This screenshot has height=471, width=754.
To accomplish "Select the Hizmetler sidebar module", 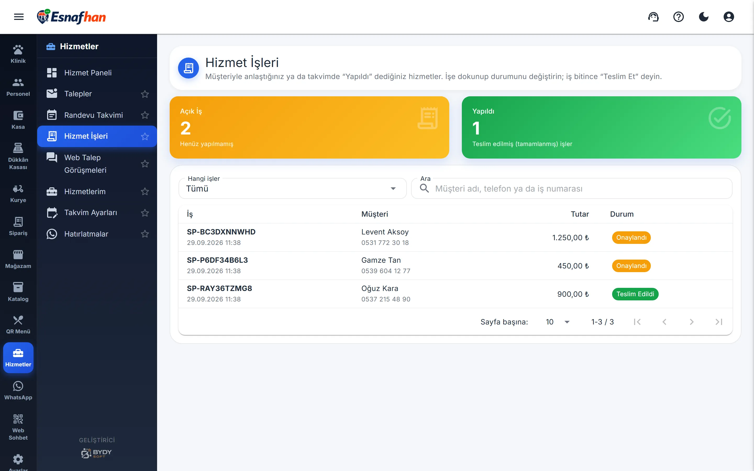I will pos(18,358).
